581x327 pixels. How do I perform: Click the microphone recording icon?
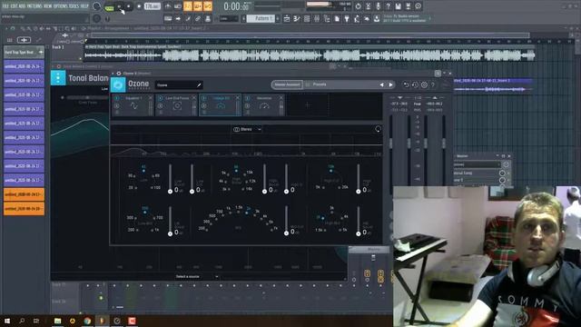[x=378, y=6]
